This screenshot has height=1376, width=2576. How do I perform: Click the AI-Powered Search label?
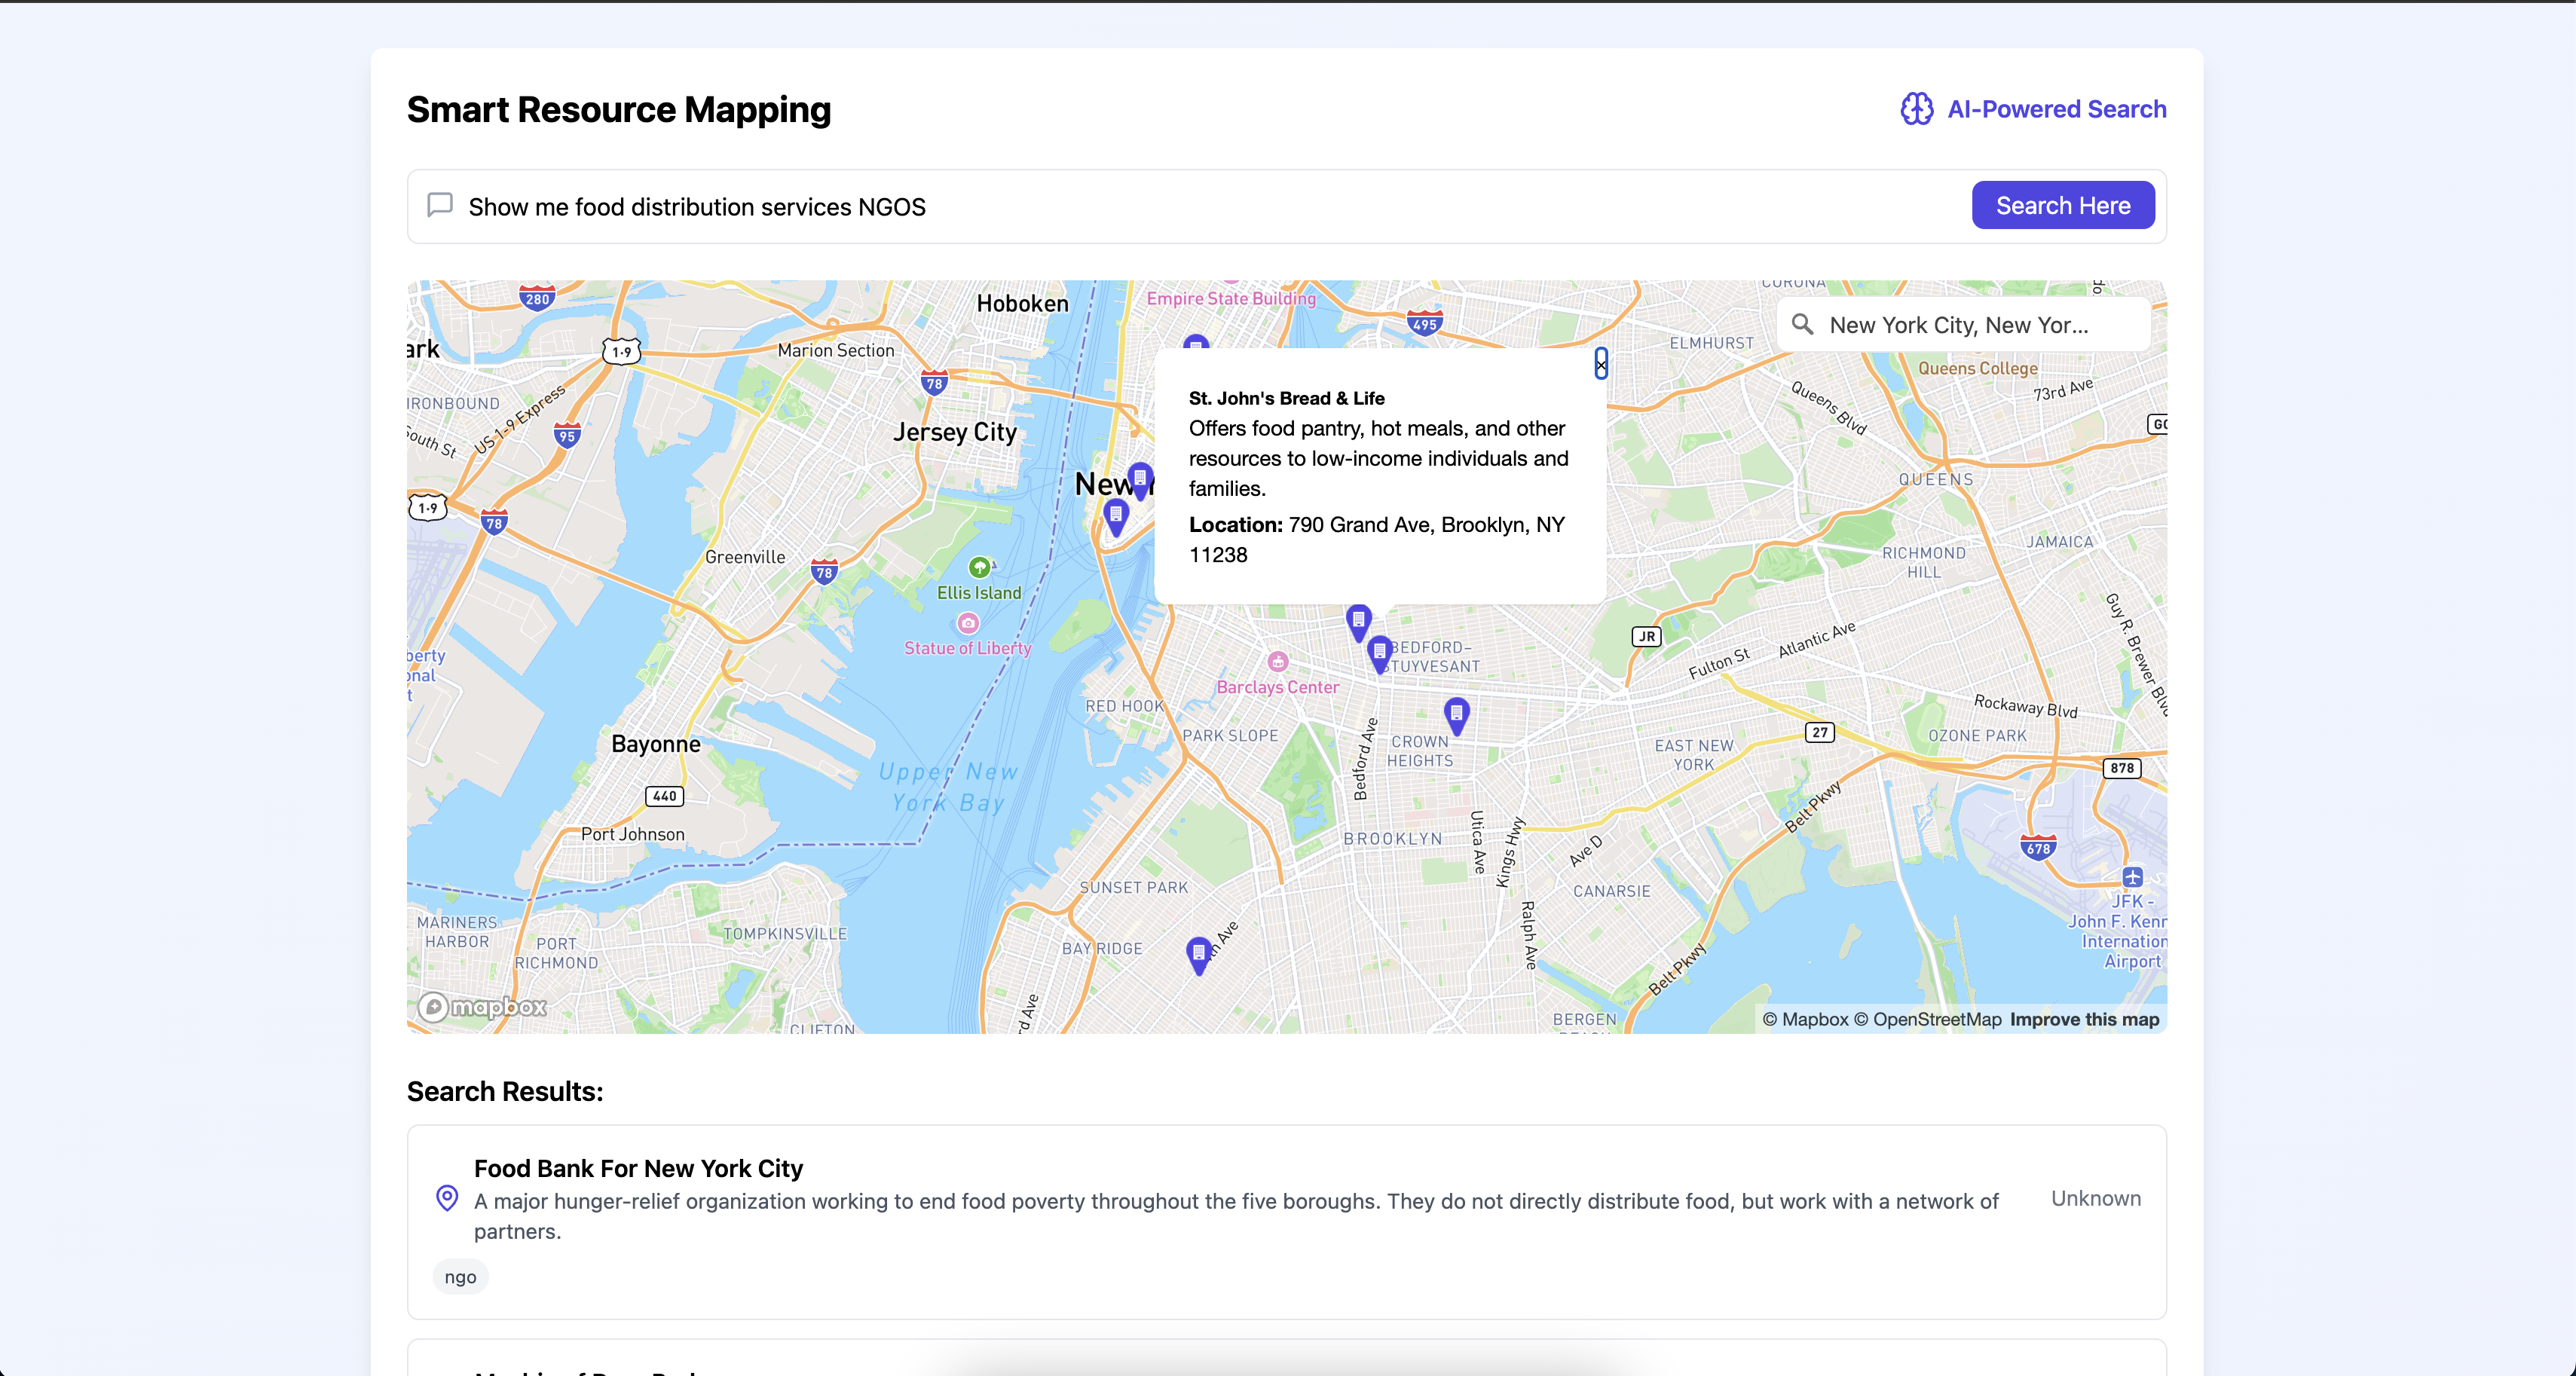2056,109
